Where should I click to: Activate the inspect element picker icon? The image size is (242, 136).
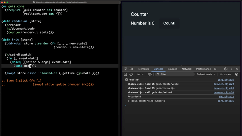pos(126,69)
